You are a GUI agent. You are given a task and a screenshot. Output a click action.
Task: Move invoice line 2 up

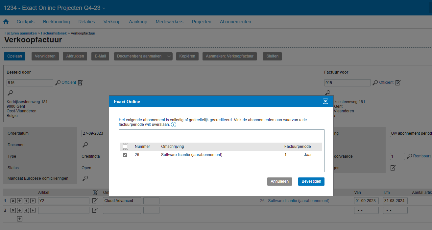26,210
